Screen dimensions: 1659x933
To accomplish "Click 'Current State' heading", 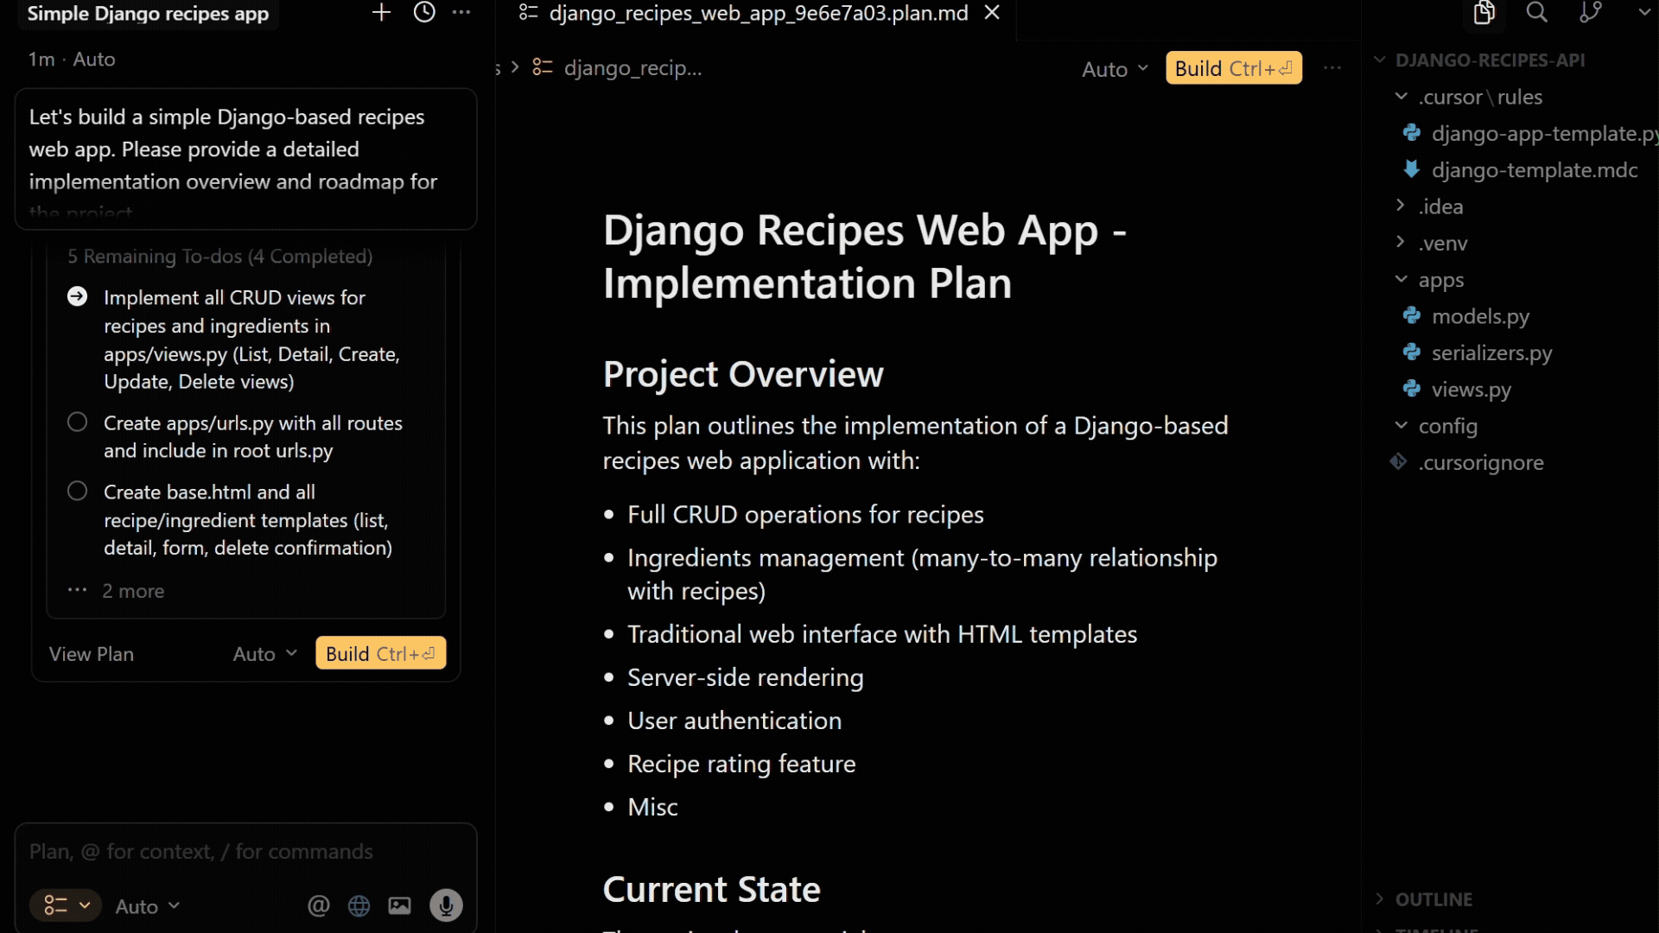I will coord(711,889).
